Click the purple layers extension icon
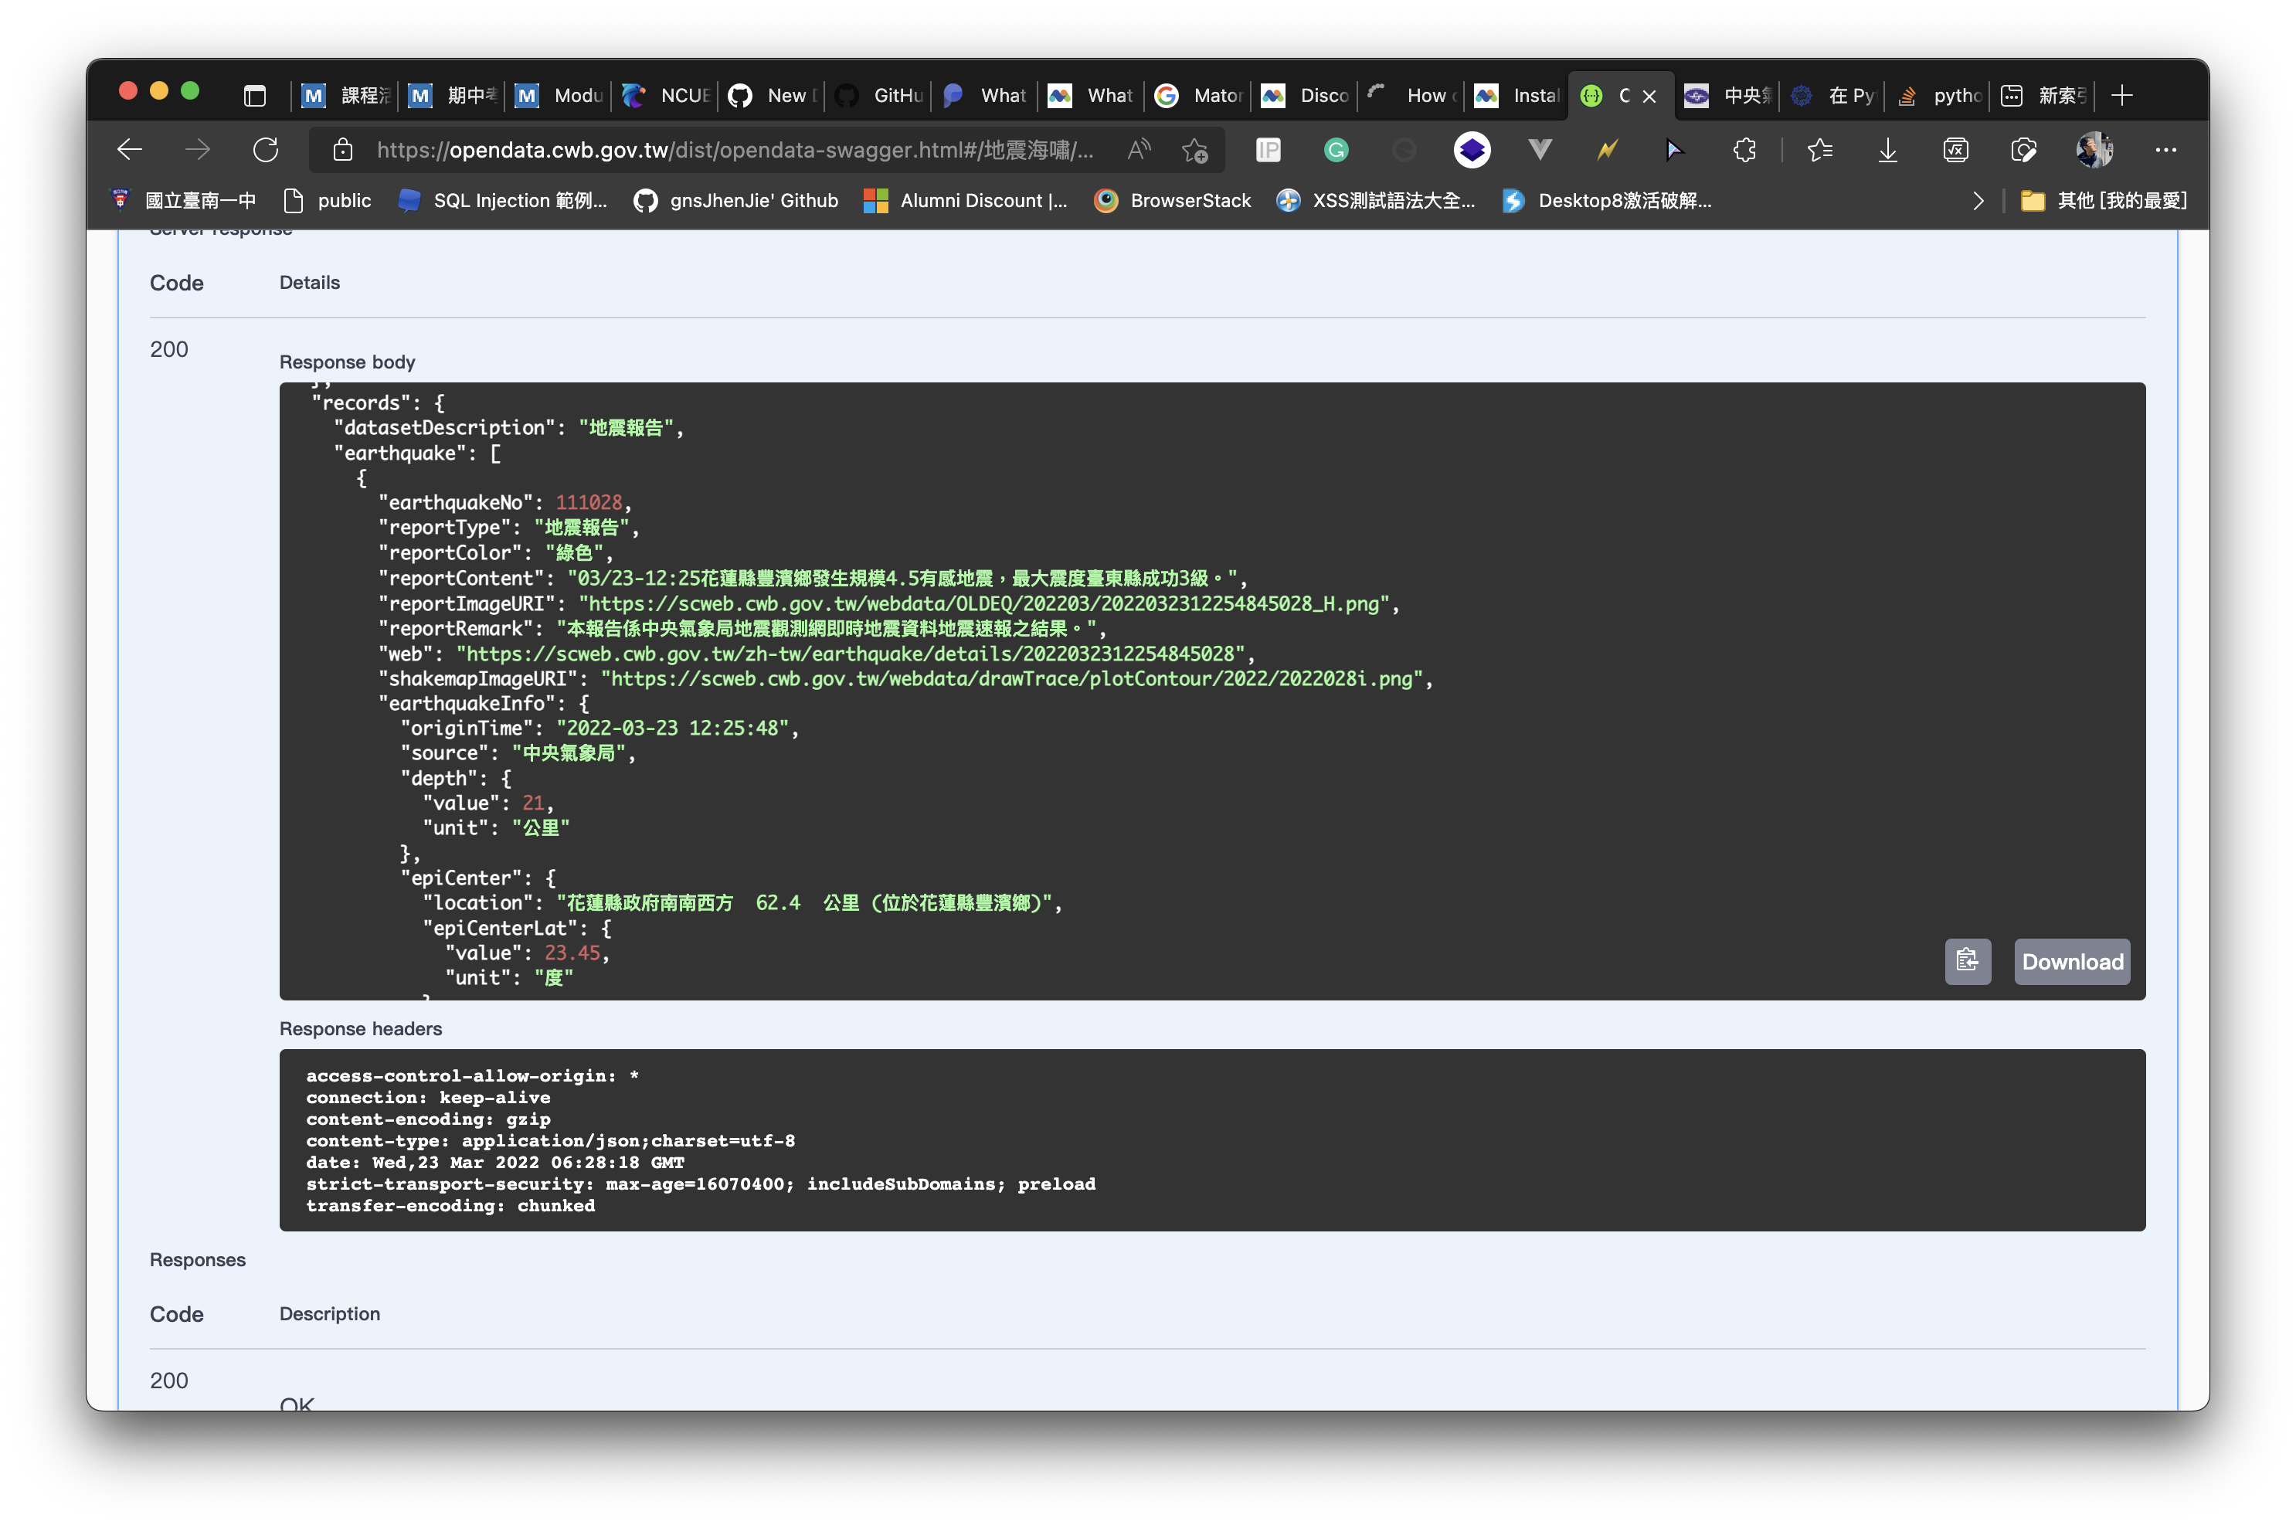The height and width of the screenshot is (1525, 2296). (1472, 150)
